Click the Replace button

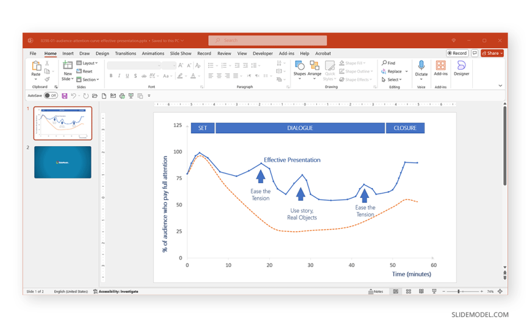click(x=392, y=71)
